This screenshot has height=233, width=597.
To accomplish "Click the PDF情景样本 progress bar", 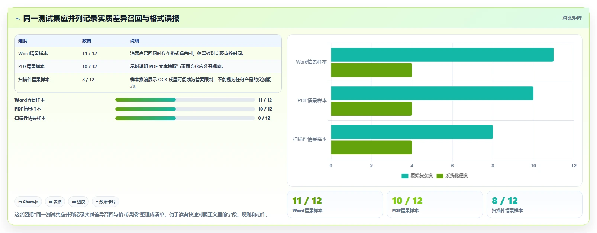I will tap(185, 109).
